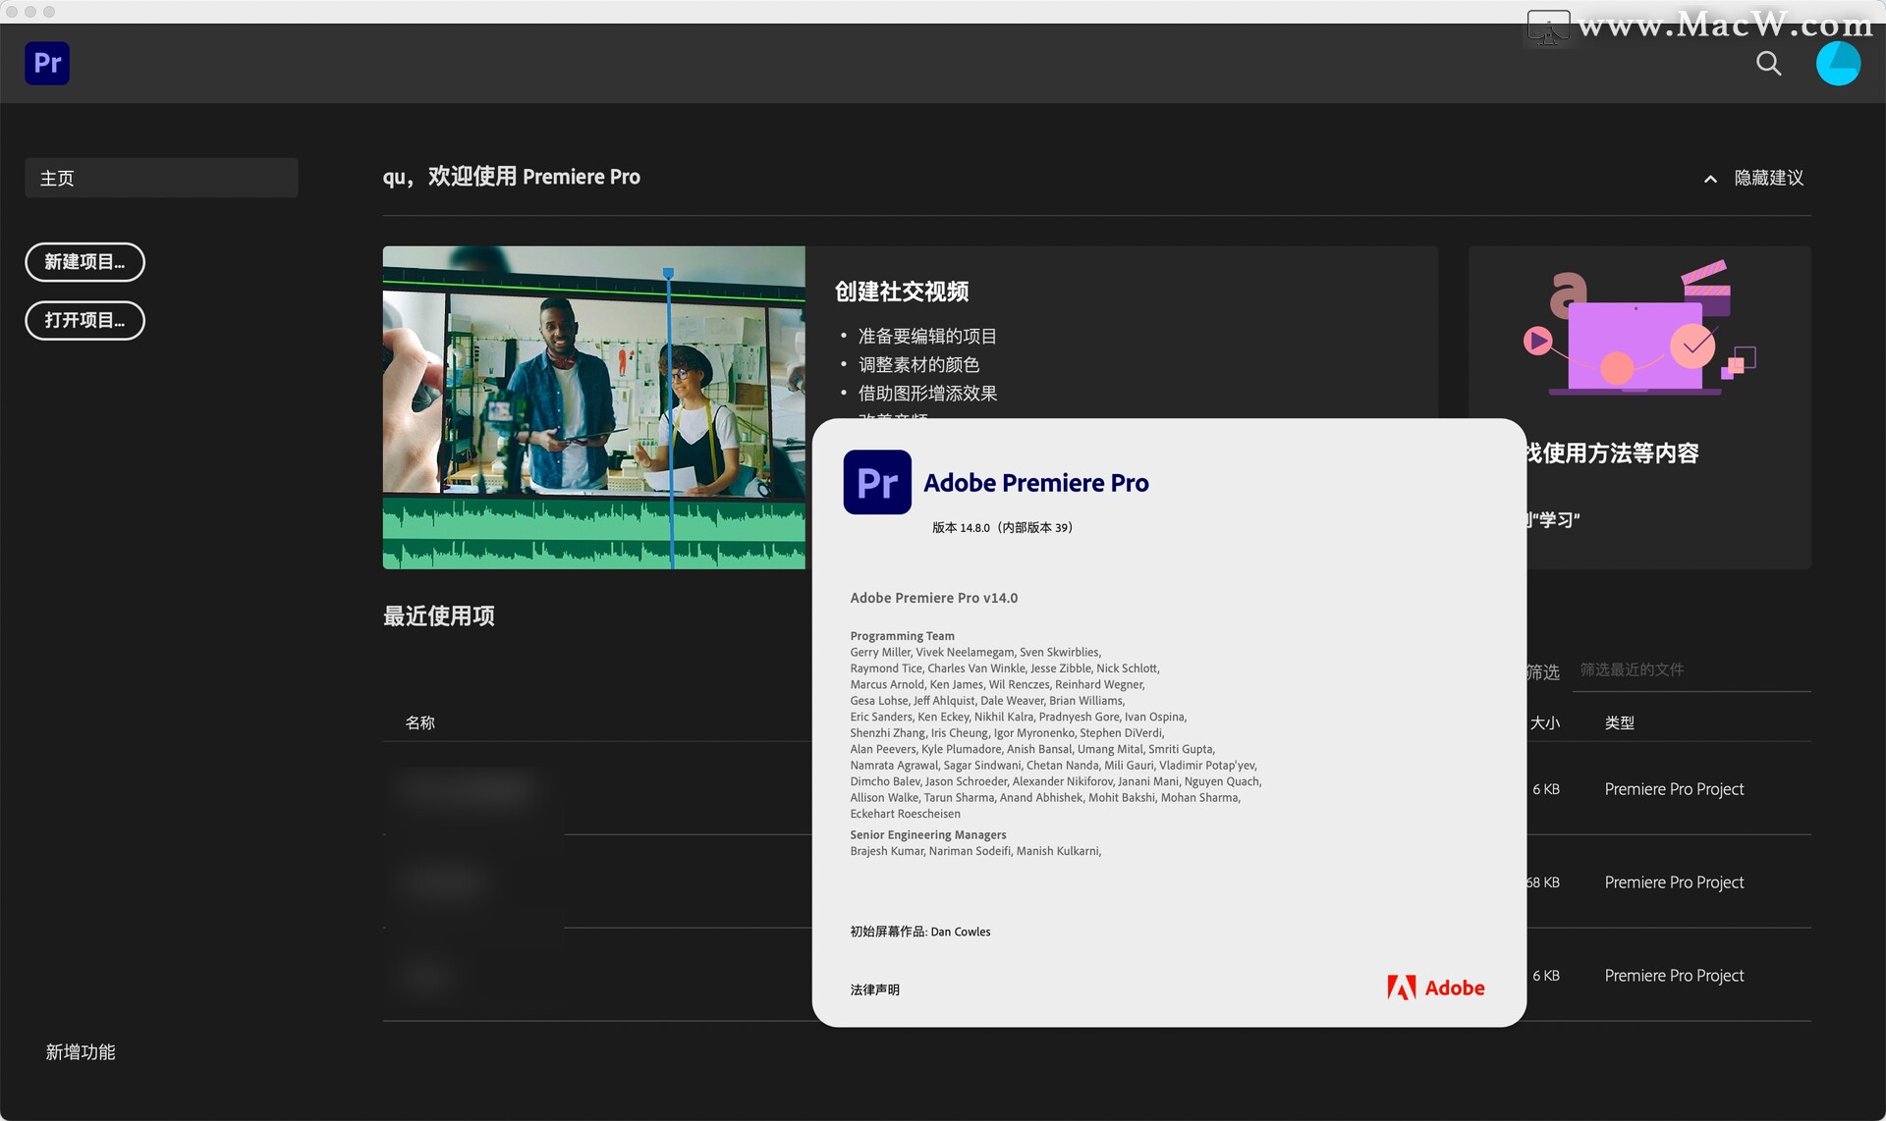Sort recent files by the 大小 column
The width and height of the screenshot is (1886, 1121).
pyautogui.click(x=1545, y=722)
